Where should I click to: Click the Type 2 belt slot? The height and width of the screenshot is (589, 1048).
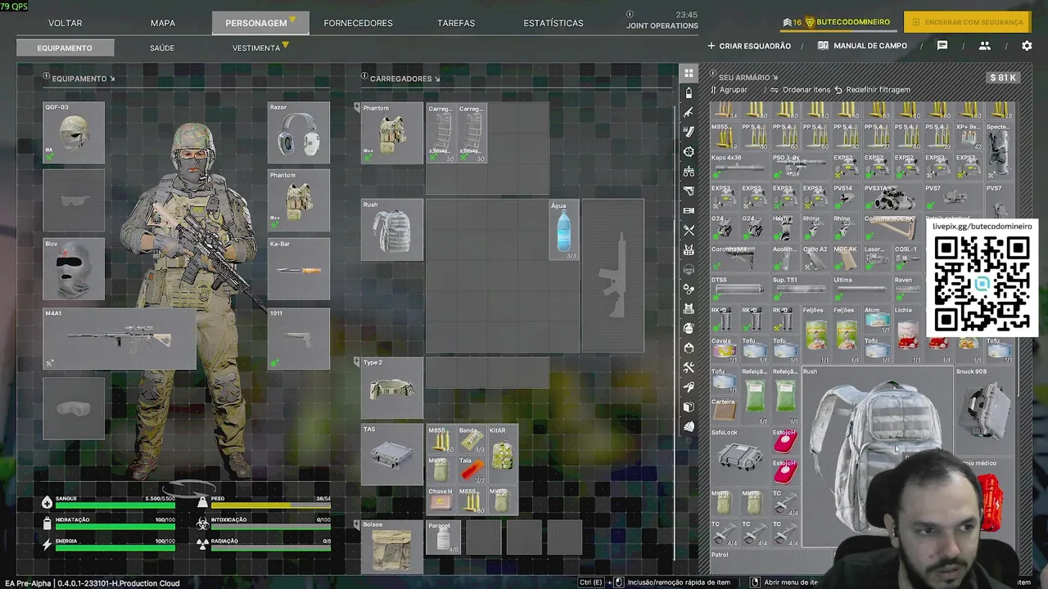click(392, 388)
